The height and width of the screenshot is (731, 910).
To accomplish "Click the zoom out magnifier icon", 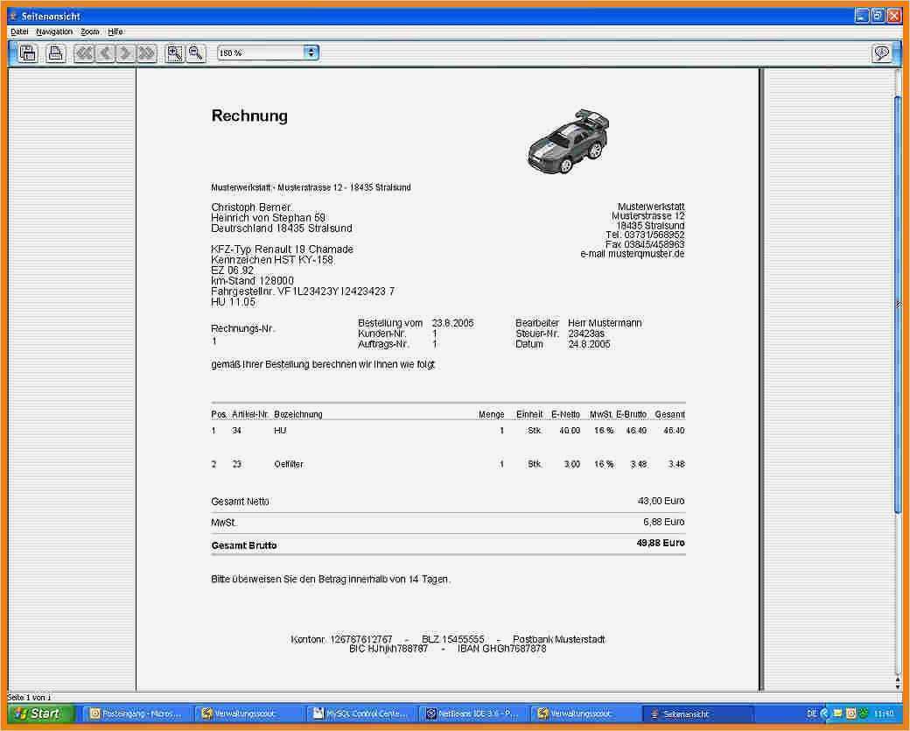I will click(196, 53).
